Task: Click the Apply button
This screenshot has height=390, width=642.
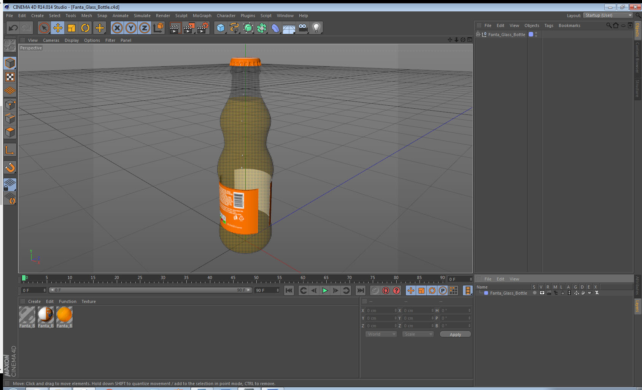Action: pos(455,335)
